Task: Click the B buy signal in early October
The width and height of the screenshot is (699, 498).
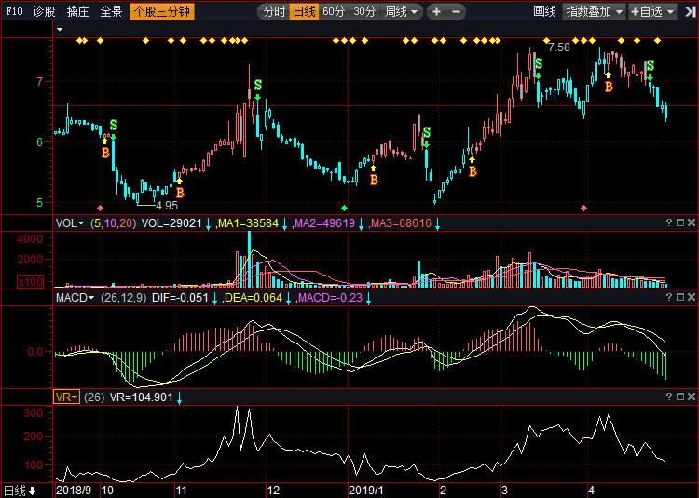Action: pos(105,153)
